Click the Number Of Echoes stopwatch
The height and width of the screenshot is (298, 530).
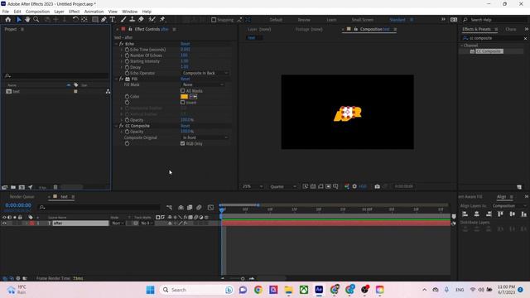127,55
